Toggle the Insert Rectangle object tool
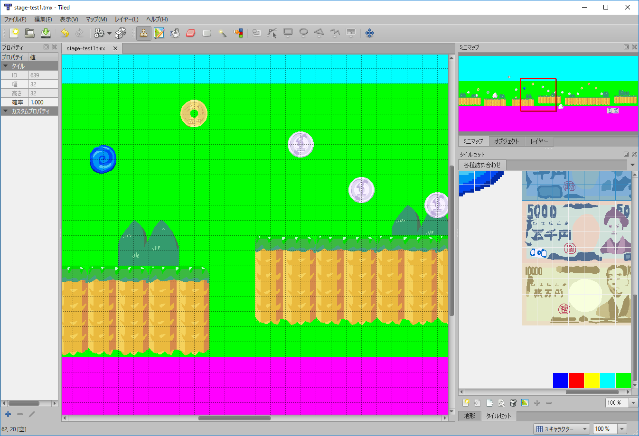Image resolution: width=639 pixels, height=436 pixels. (288, 33)
